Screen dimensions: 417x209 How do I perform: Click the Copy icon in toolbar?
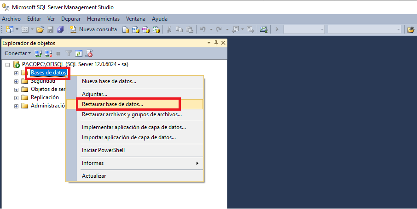point(179,29)
